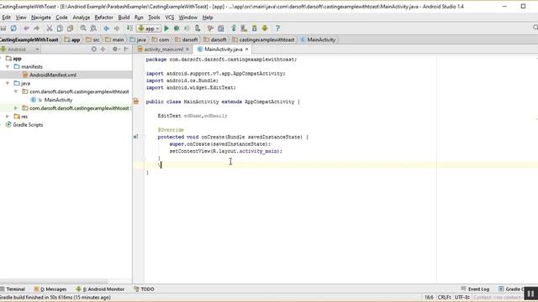The height and width of the screenshot is (302, 538).
Task: Expand the res folder
Action: [8, 117]
